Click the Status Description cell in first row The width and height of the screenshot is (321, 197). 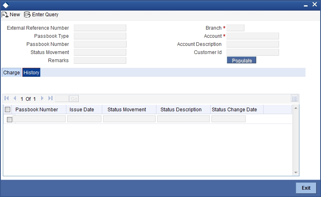183,119
